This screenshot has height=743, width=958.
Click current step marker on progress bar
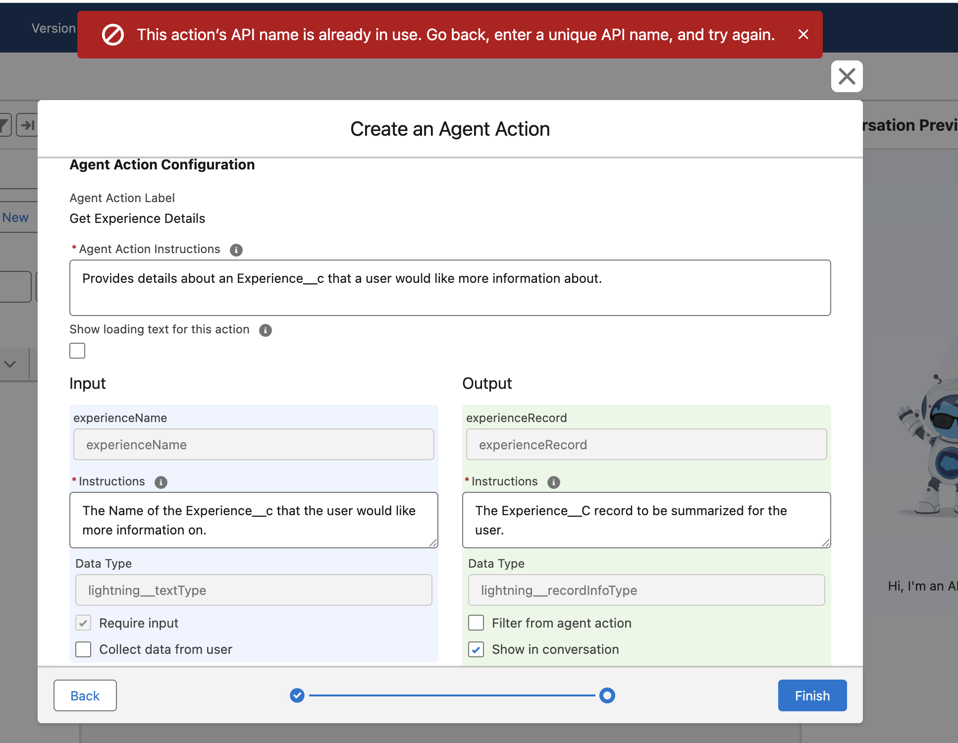point(607,695)
